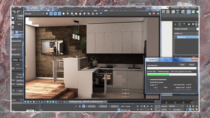The height and width of the screenshot is (118, 210).
Task: Stop the render in Rendering dialog
Action: 182,65
